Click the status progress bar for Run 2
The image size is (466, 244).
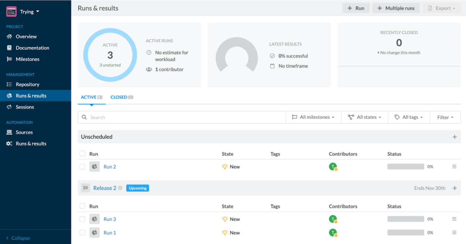(x=405, y=166)
